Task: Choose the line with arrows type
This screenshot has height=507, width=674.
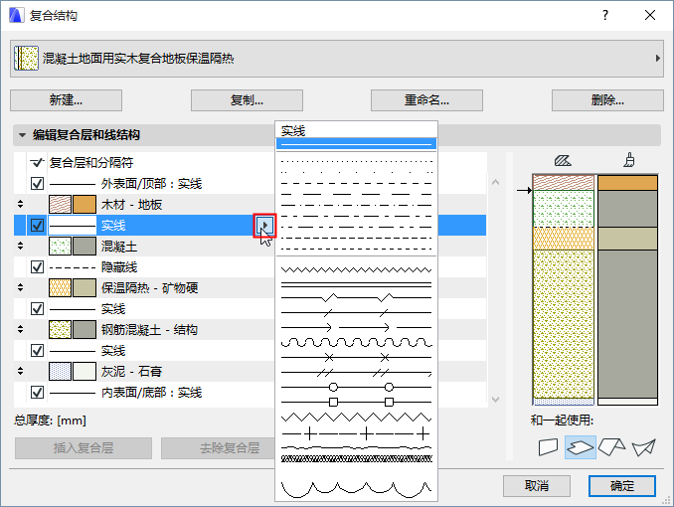Action: pyautogui.click(x=356, y=328)
